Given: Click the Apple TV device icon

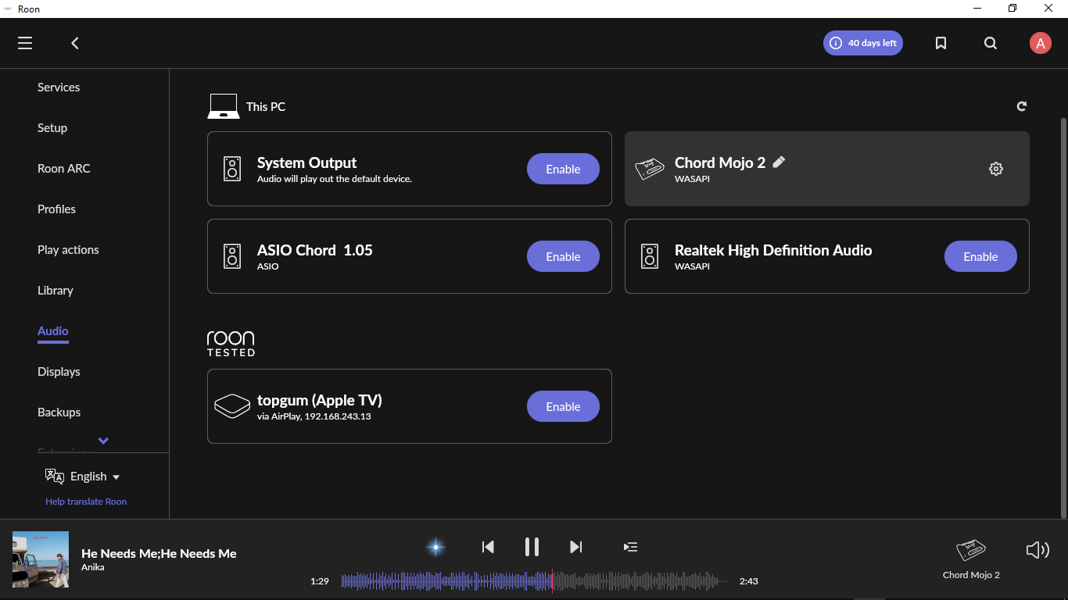Looking at the screenshot, I should click(232, 406).
